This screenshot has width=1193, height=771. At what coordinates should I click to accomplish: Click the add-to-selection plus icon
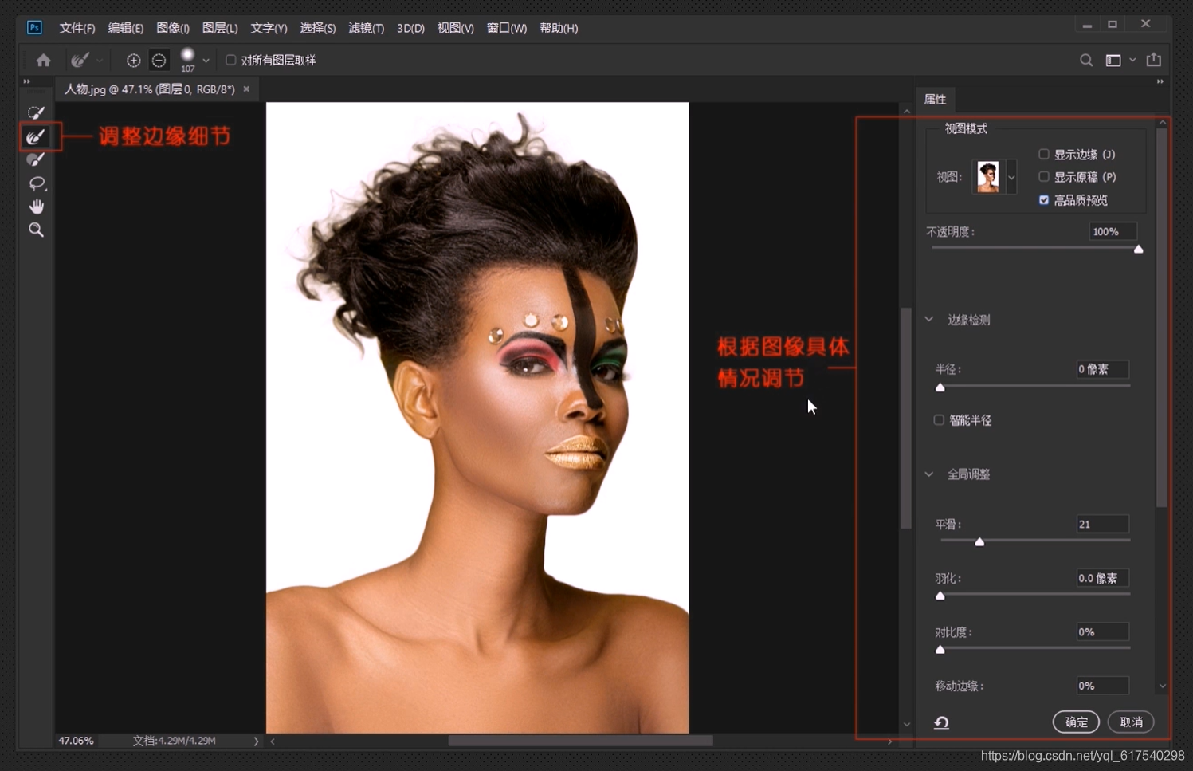(x=133, y=61)
